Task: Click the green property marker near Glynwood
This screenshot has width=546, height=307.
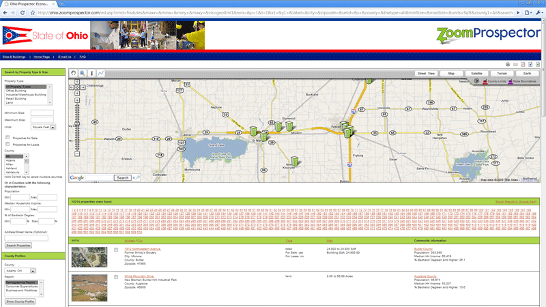Action: (289, 126)
